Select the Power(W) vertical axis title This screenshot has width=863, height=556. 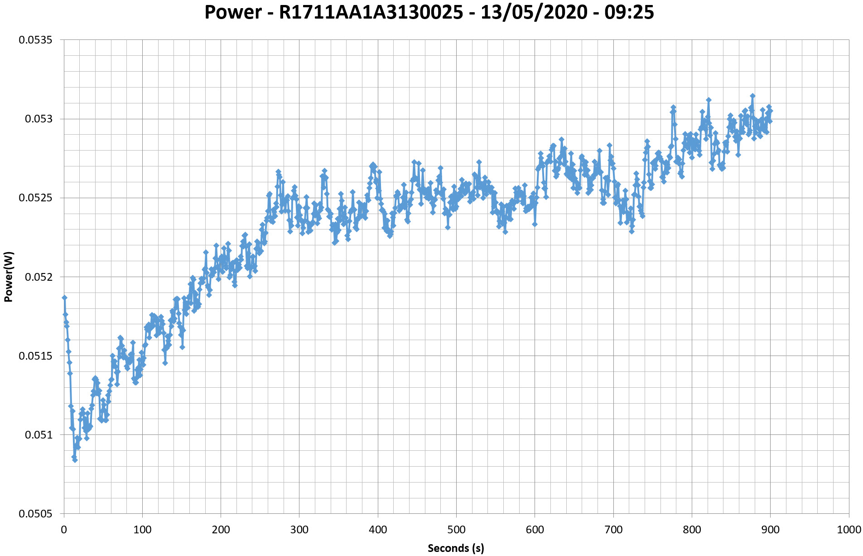tap(8, 277)
